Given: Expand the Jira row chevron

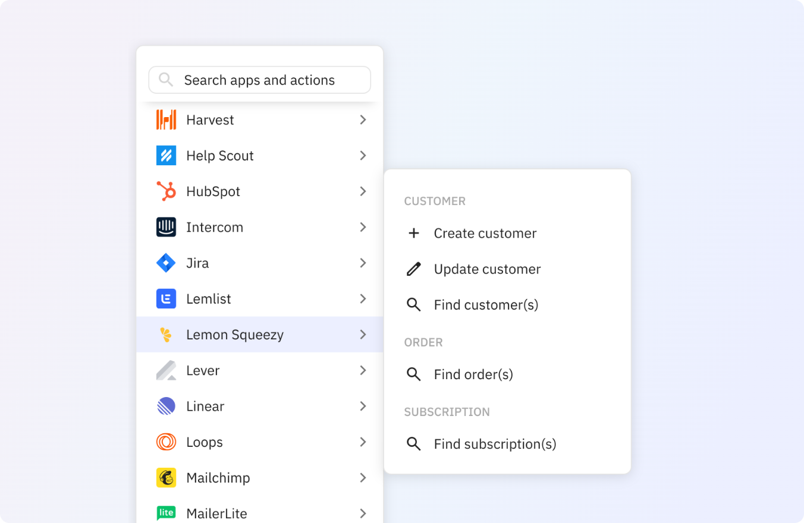Looking at the screenshot, I should click(363, 263).
